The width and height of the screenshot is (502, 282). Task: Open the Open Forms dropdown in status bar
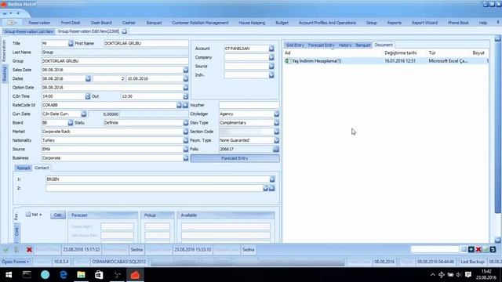(x=15, y=262)
